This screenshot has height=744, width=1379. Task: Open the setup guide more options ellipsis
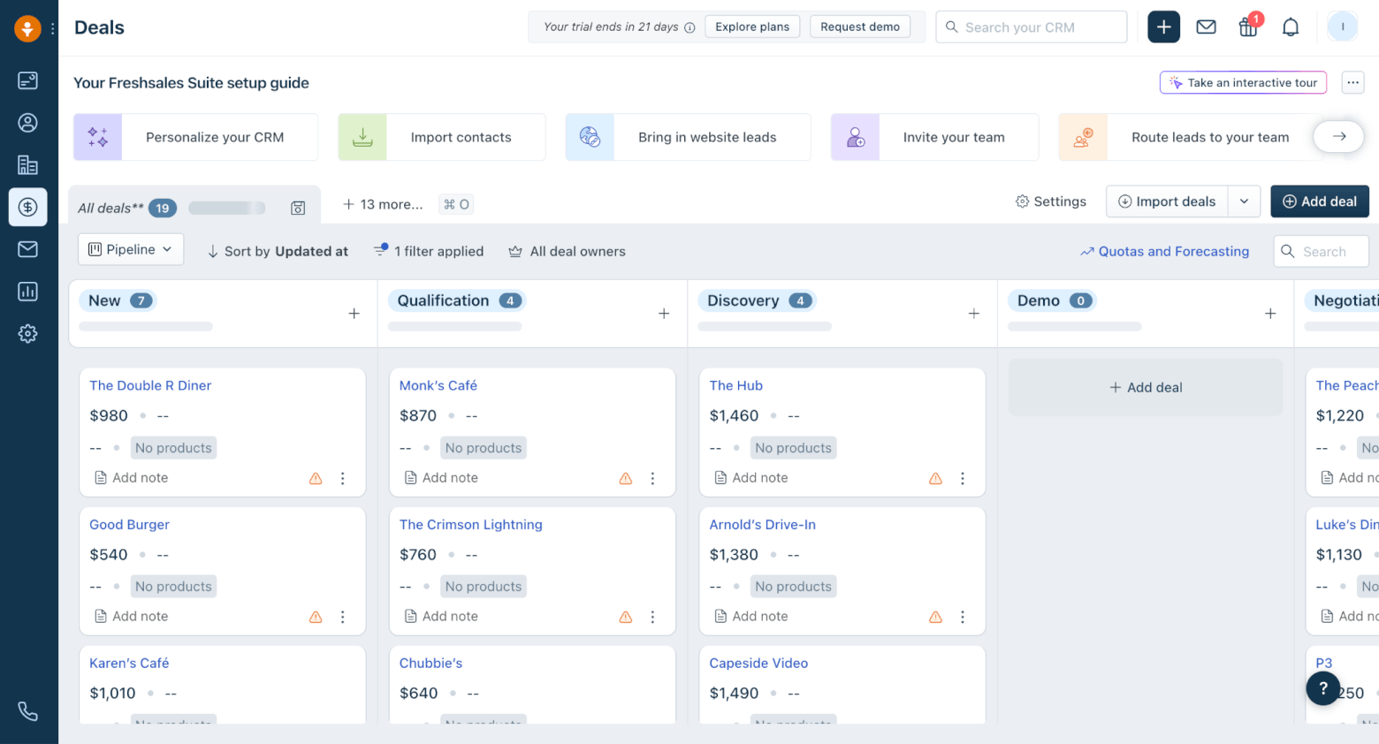[1352, 82]
